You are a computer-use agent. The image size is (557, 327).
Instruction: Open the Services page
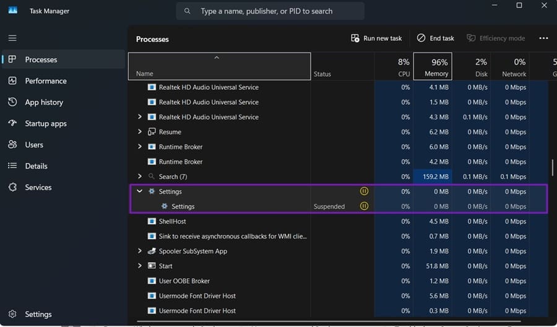pos(64,187)
